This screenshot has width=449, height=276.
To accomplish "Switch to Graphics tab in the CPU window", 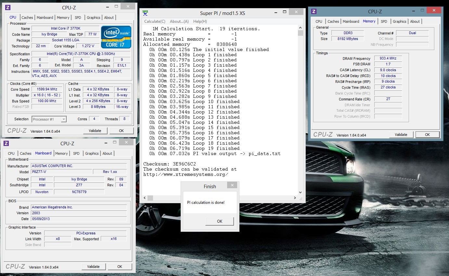I will pyautogui.click(x=94, y=18).
